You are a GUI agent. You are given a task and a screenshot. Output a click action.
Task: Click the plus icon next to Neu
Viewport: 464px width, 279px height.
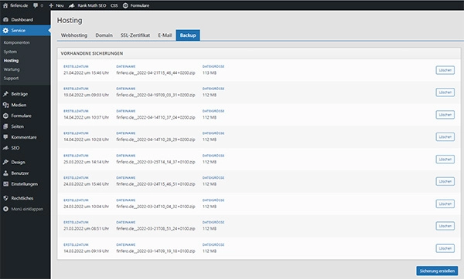(x=51, y=5)
